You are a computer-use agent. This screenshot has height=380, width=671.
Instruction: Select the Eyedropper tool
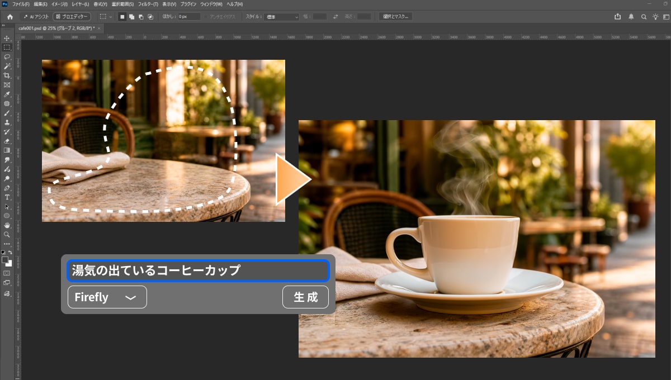click(7, 94)
